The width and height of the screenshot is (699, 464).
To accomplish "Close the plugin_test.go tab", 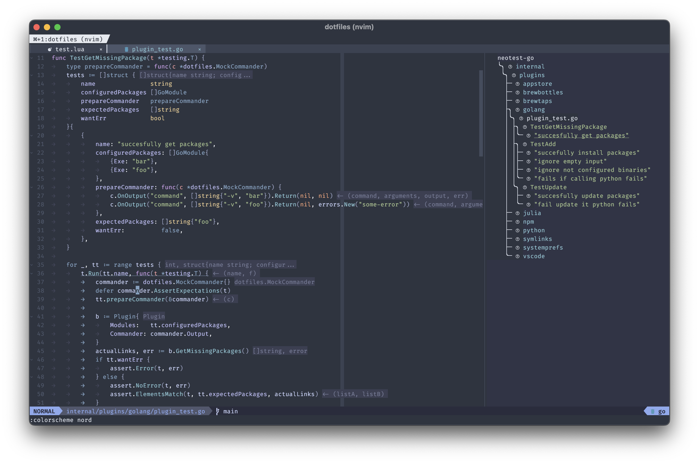I will [x=199, y=49].
